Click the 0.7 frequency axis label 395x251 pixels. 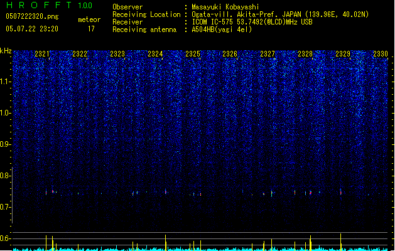pyautogui.click(x=6, y=207)
